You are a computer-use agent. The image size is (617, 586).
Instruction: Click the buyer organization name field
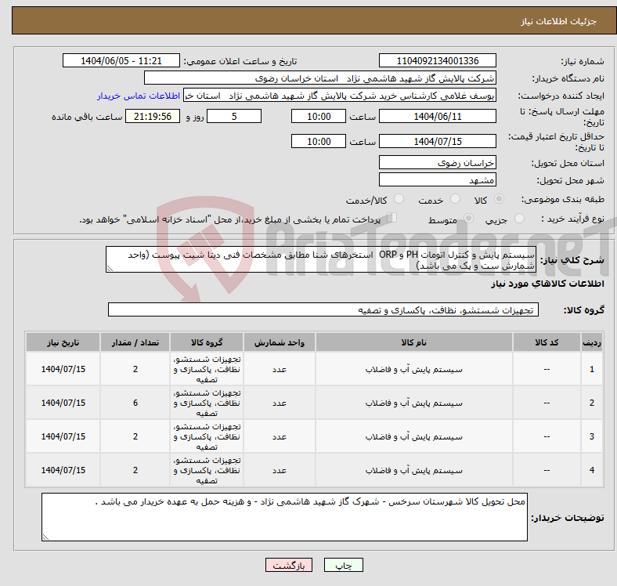[320, 78]
